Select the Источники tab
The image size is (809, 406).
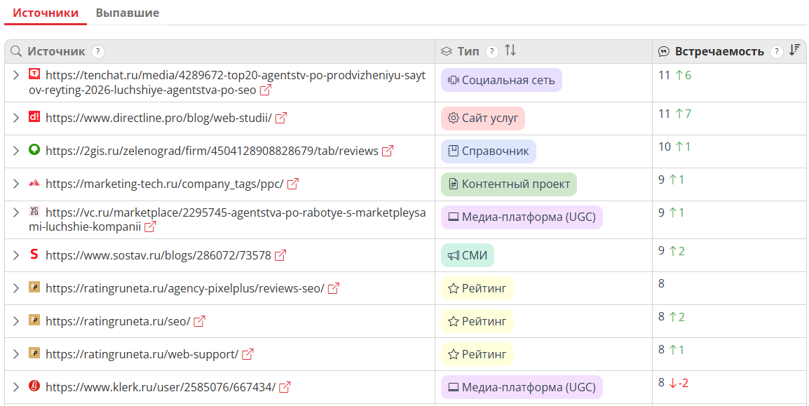[46, 13]
